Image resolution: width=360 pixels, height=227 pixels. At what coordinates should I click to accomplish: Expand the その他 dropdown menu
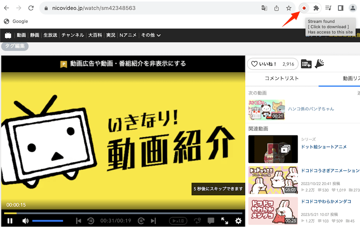pos(151,35)
